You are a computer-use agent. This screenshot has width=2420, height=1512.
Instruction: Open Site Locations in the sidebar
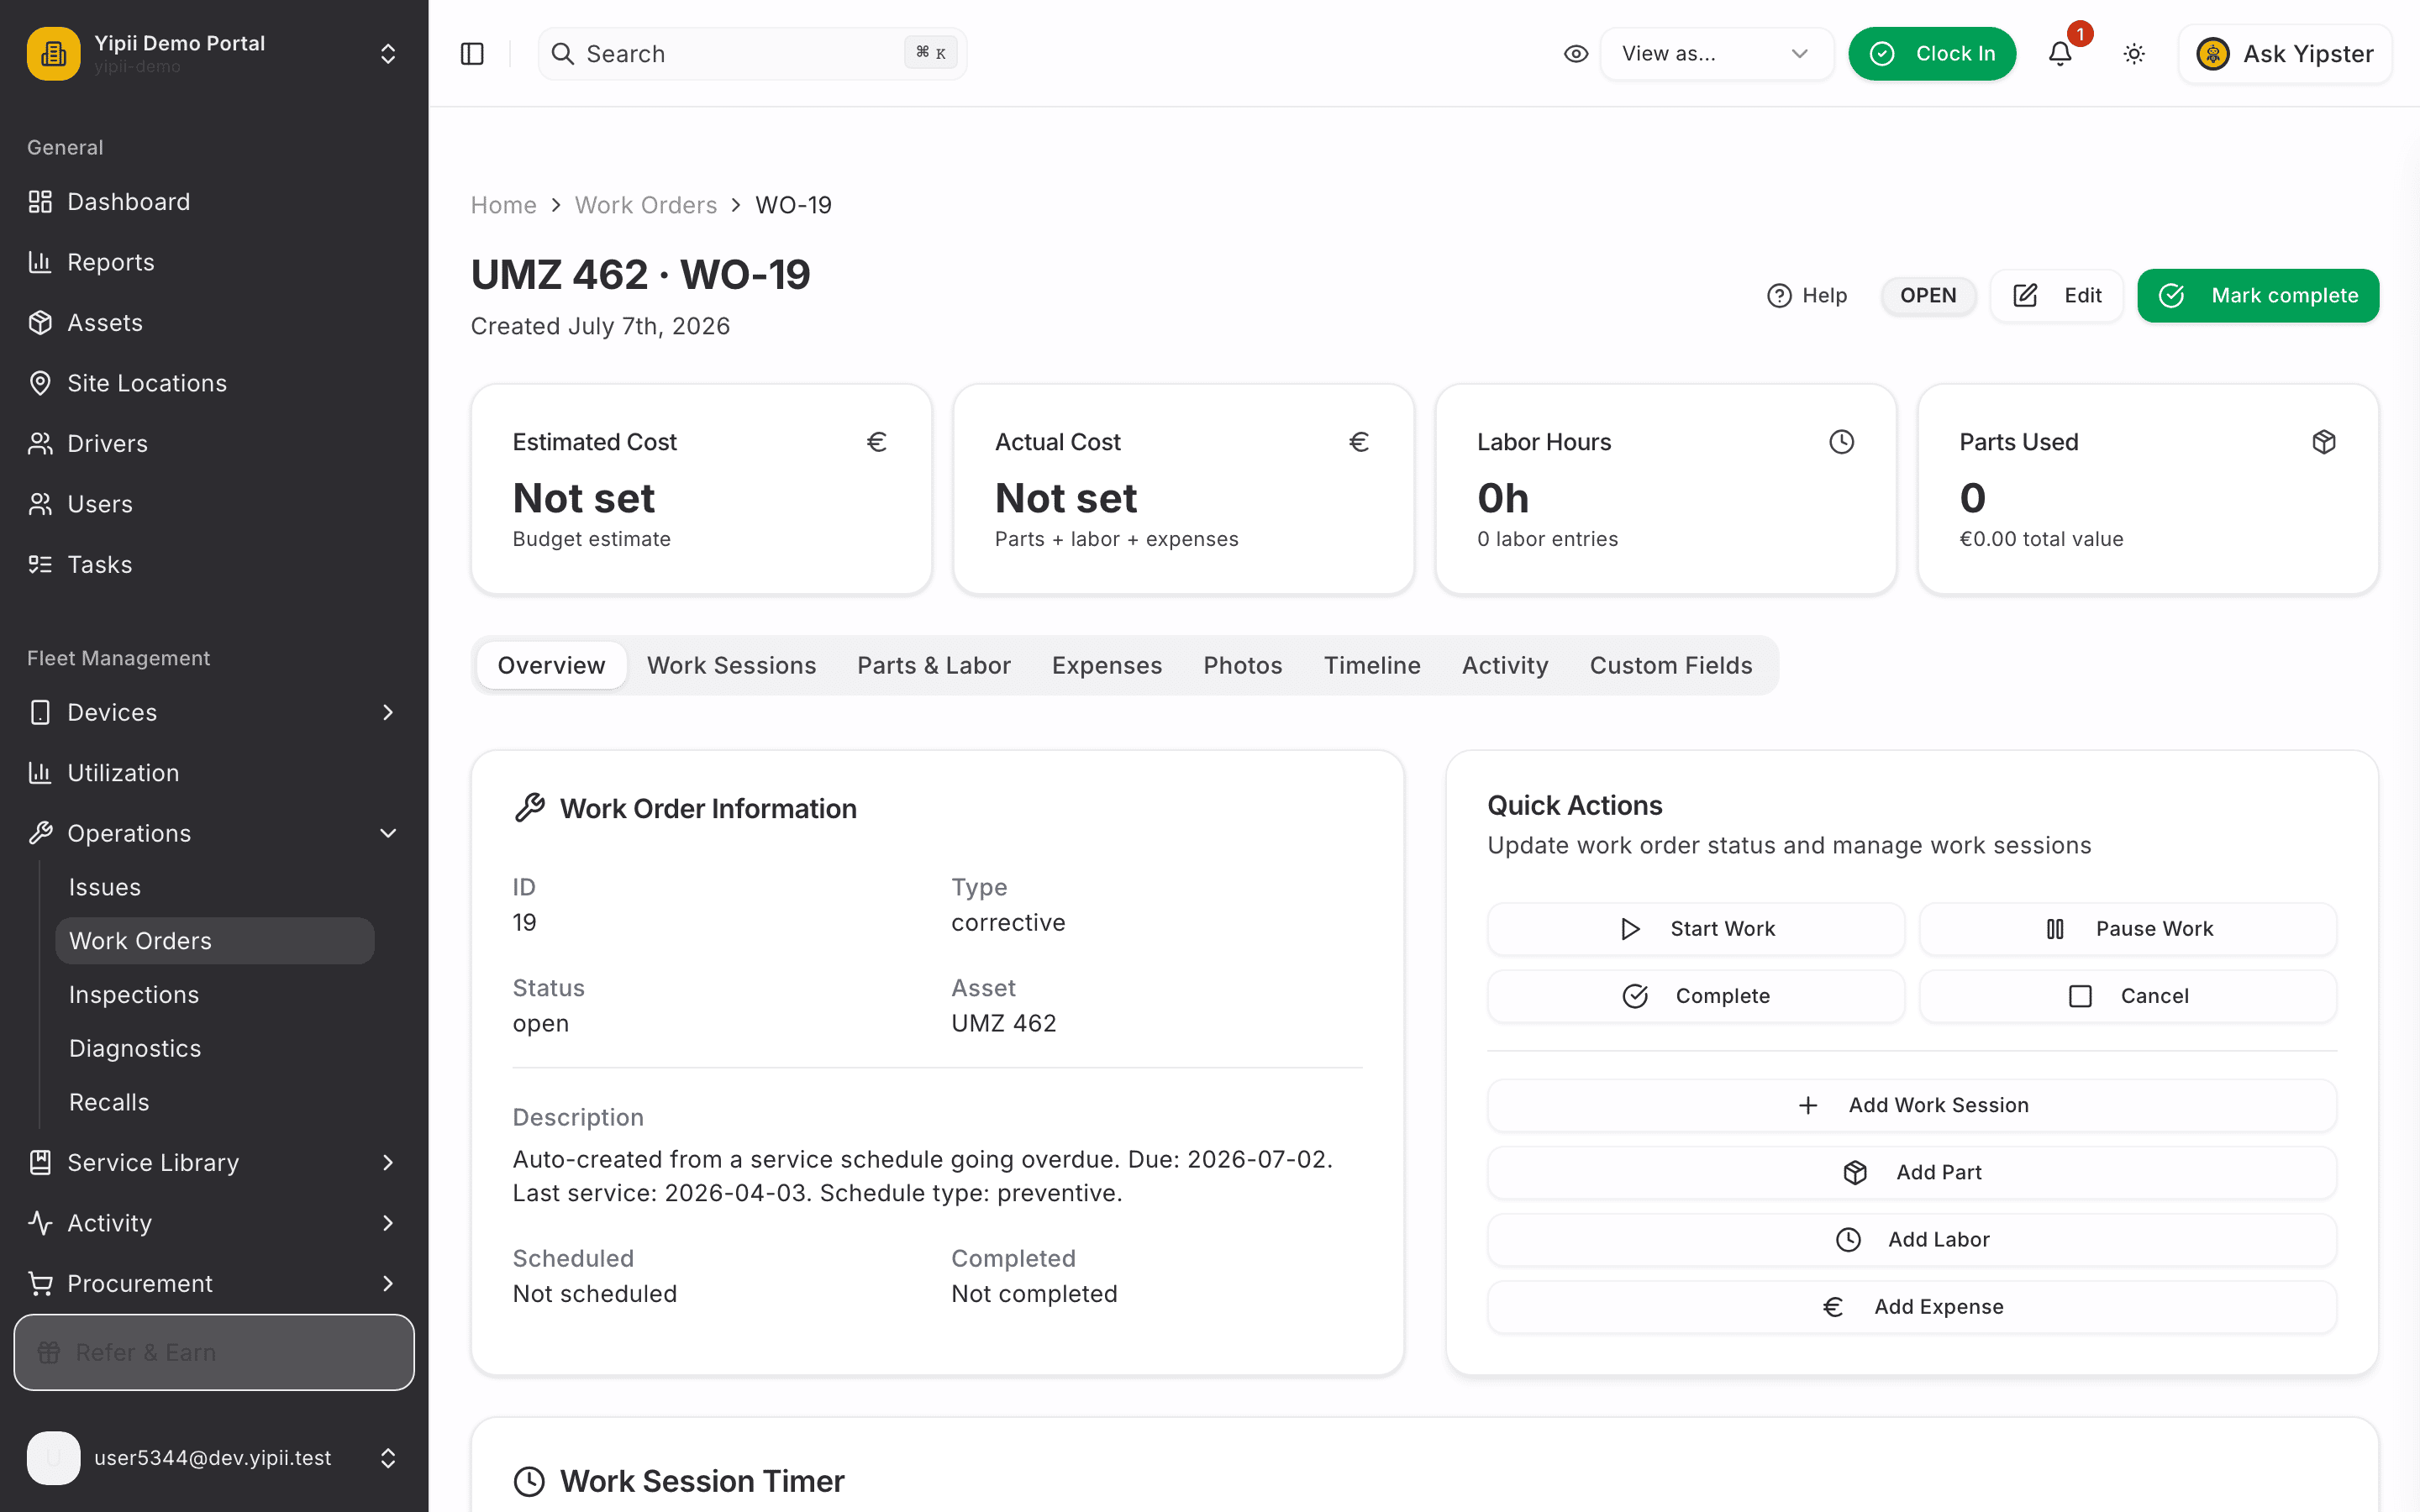pyautogui.click(x=214, y=383)
